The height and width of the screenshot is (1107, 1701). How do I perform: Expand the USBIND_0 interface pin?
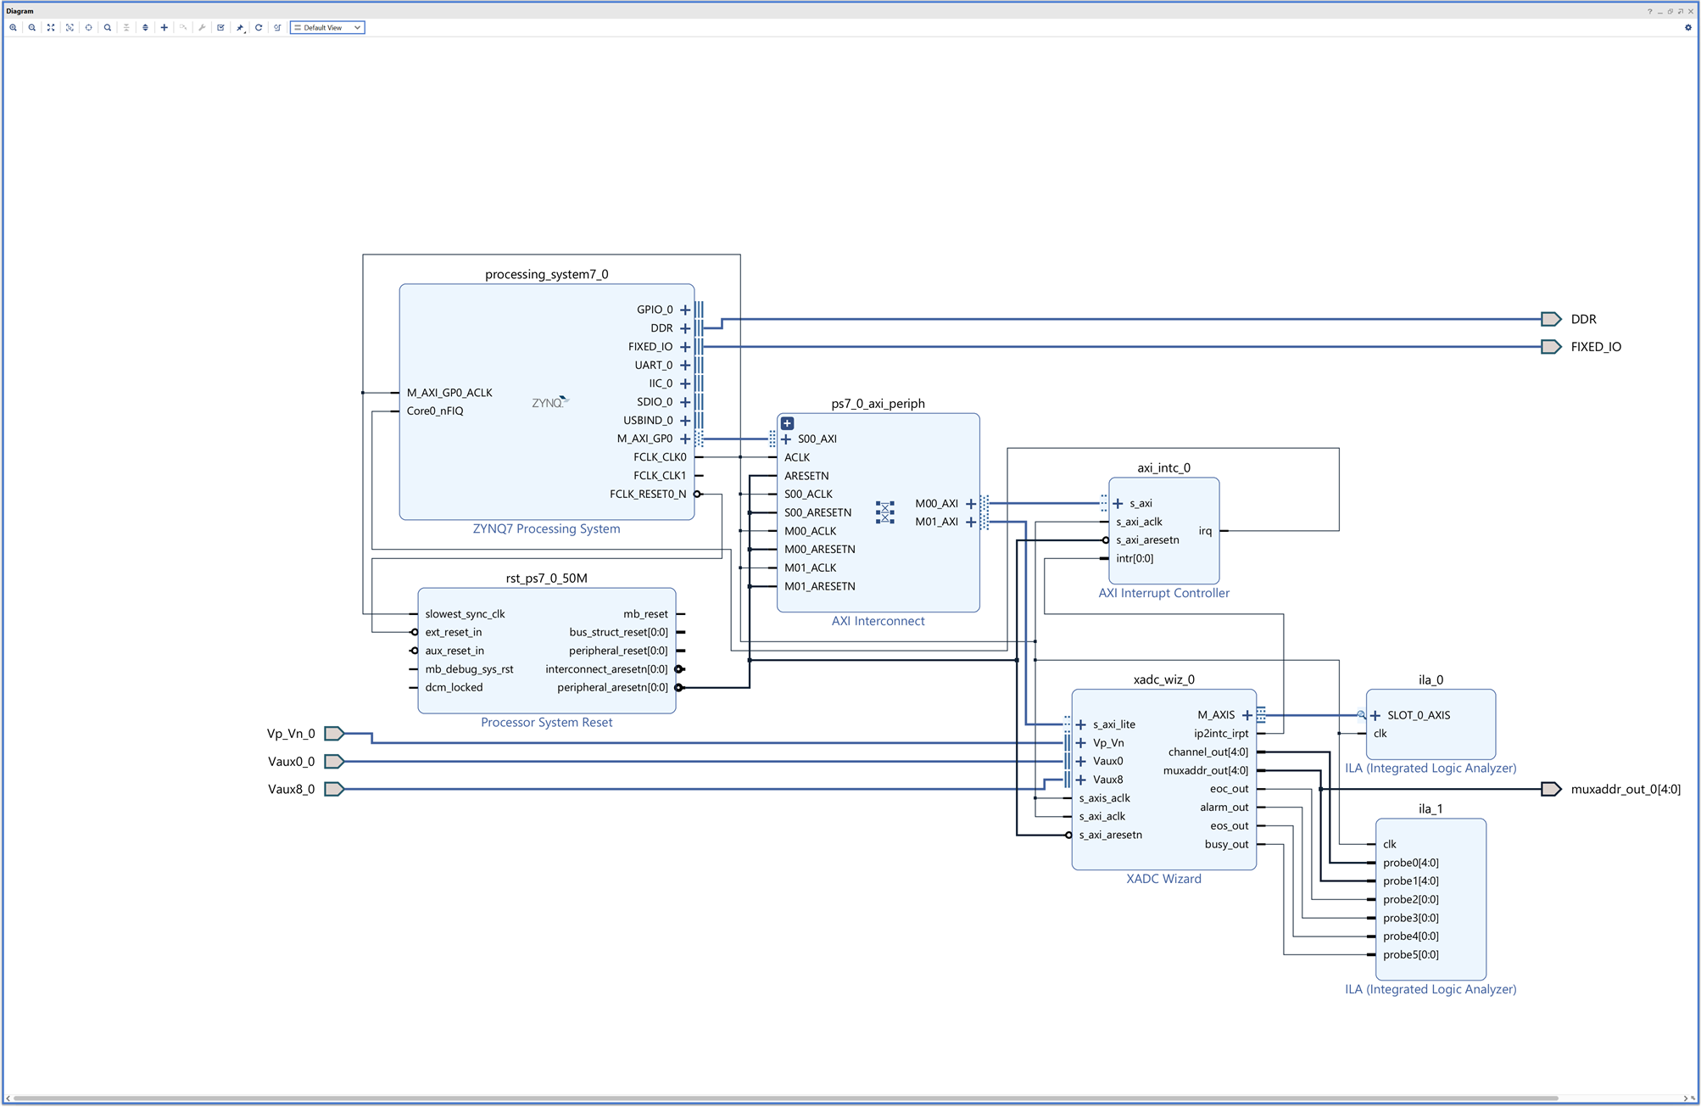(685, 420)
